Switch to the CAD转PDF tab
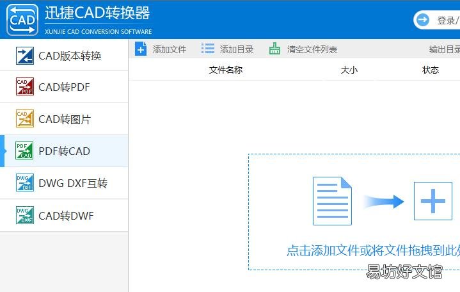The image size is (460, 292). [x=64, y=87]
